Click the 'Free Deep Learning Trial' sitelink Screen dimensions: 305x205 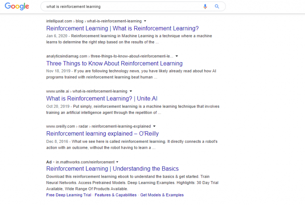(69, 195)
